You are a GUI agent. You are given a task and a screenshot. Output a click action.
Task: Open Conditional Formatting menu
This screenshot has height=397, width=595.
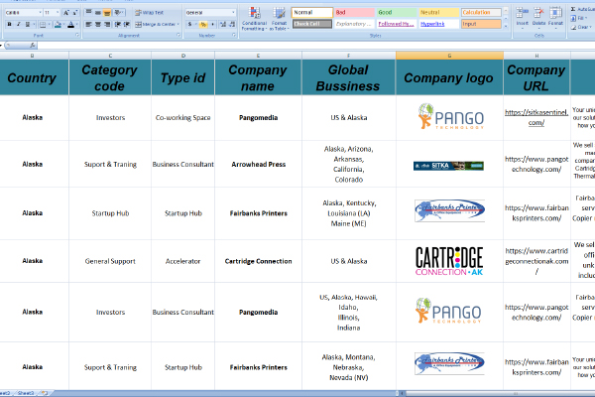click(254, 17)
